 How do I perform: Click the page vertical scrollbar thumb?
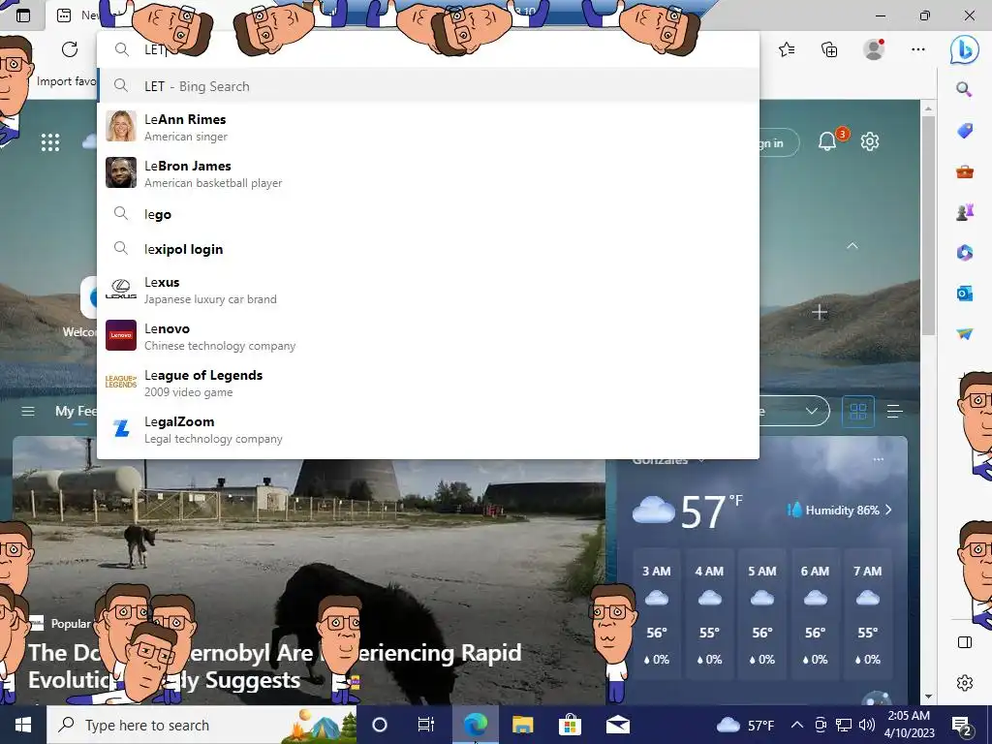pos(928,225)
